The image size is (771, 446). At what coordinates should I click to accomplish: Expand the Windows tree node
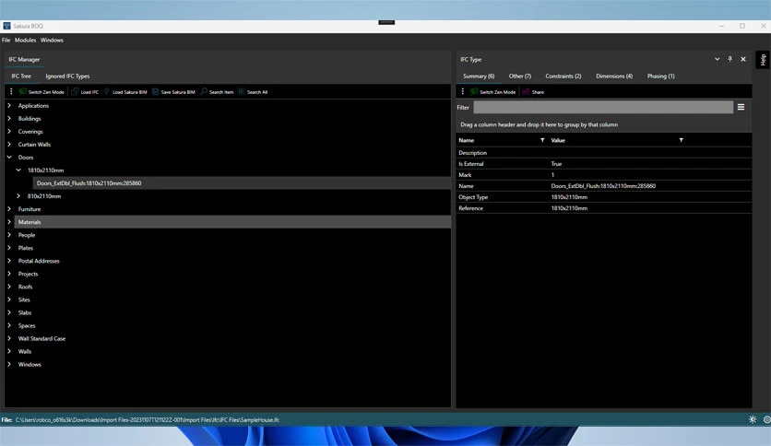click(x=9, y=365)
